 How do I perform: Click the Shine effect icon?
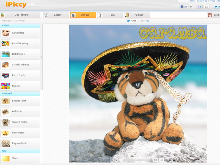click(6, 158)
